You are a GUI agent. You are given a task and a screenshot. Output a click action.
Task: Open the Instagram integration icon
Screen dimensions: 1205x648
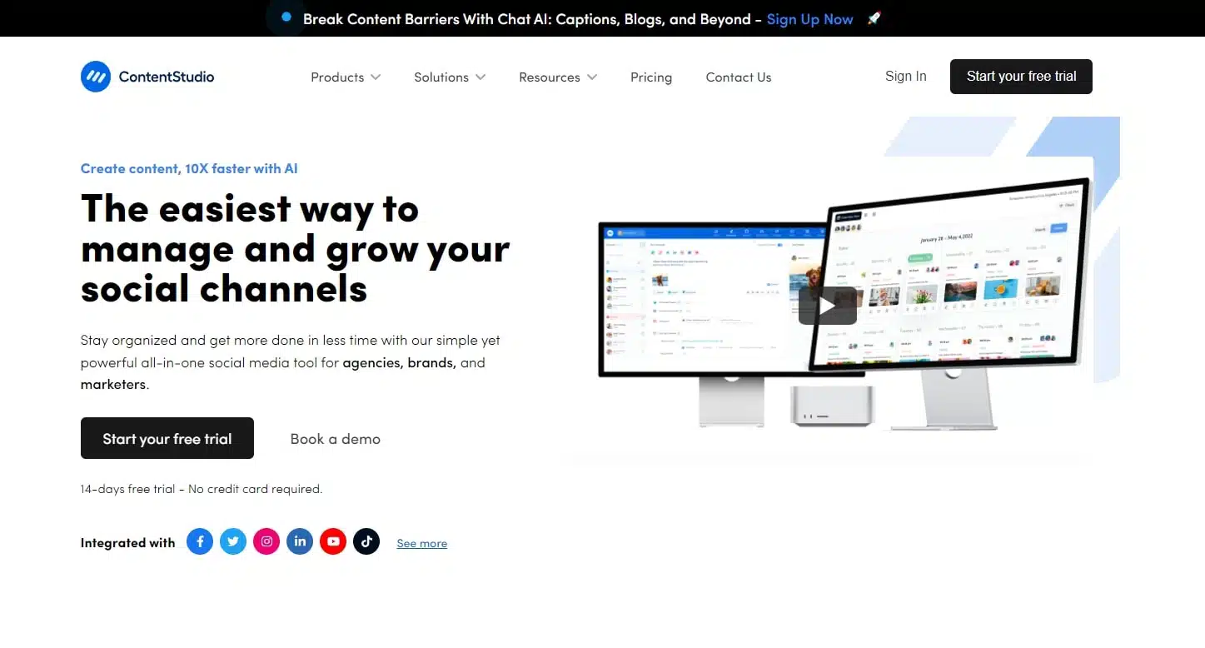click(x=266, y=541)
